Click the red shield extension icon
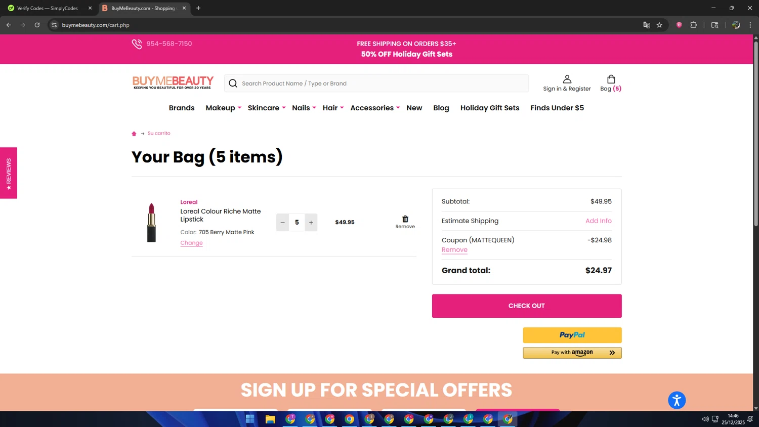Viewport: 759px width, 427px height. coord(679,25)
